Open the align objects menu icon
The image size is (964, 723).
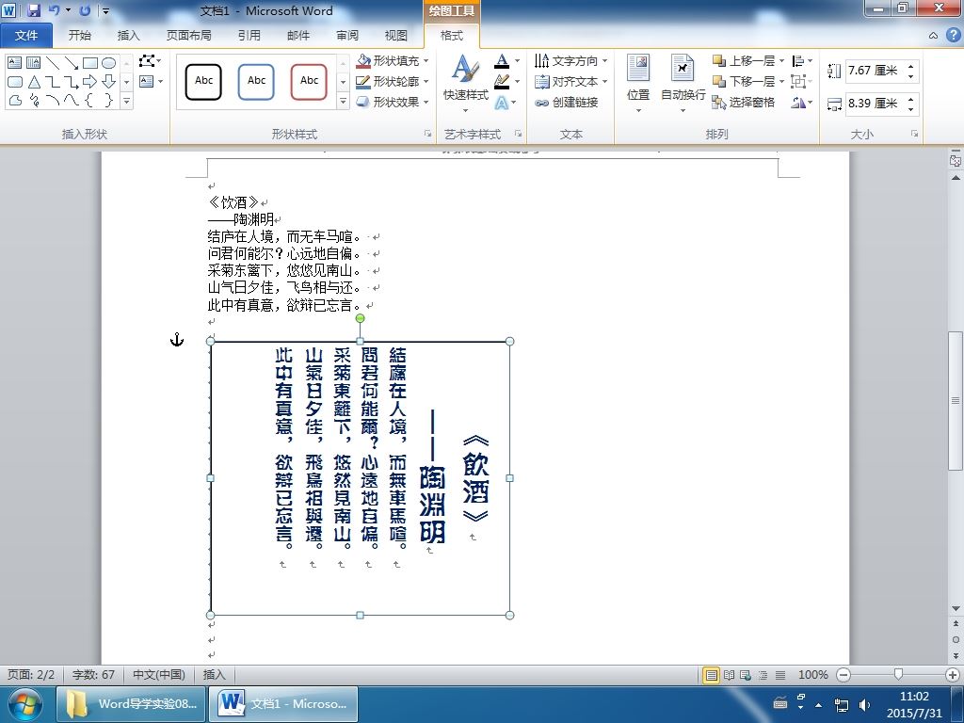tap(802, 61)
